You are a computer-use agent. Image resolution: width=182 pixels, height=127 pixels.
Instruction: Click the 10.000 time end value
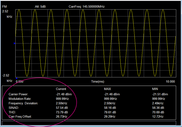tap(170, 82)
